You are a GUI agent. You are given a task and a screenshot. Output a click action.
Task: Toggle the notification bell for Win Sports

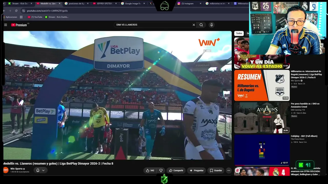38,170
